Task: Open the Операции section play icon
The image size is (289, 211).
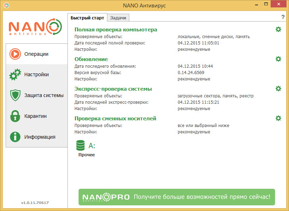Action: click(15, 54)
